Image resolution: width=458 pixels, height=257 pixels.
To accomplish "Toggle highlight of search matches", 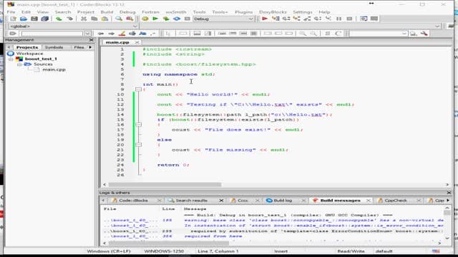I will pyautogui.click(x=122, y=34).
